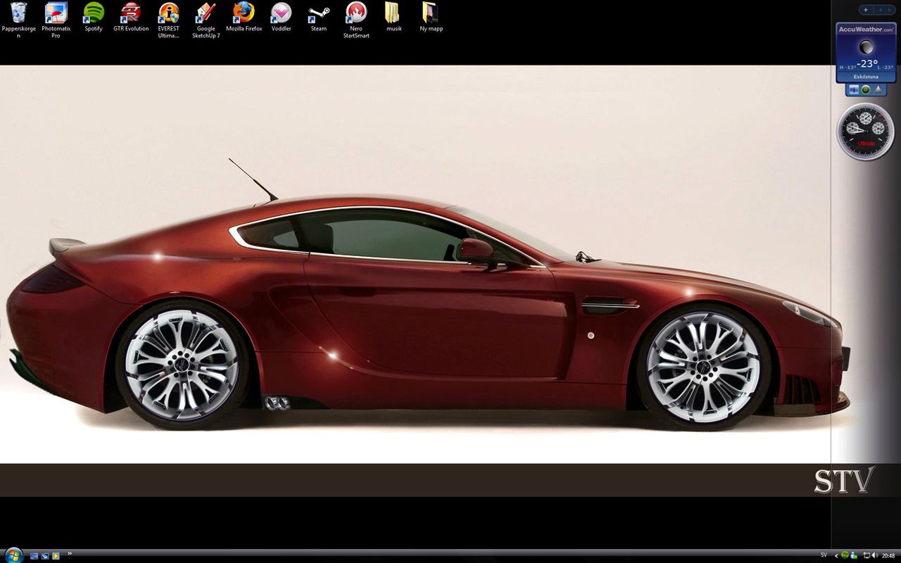The image size is (901, 563).
Task: Open the Ny mapp folder
Action: [431, 14]
